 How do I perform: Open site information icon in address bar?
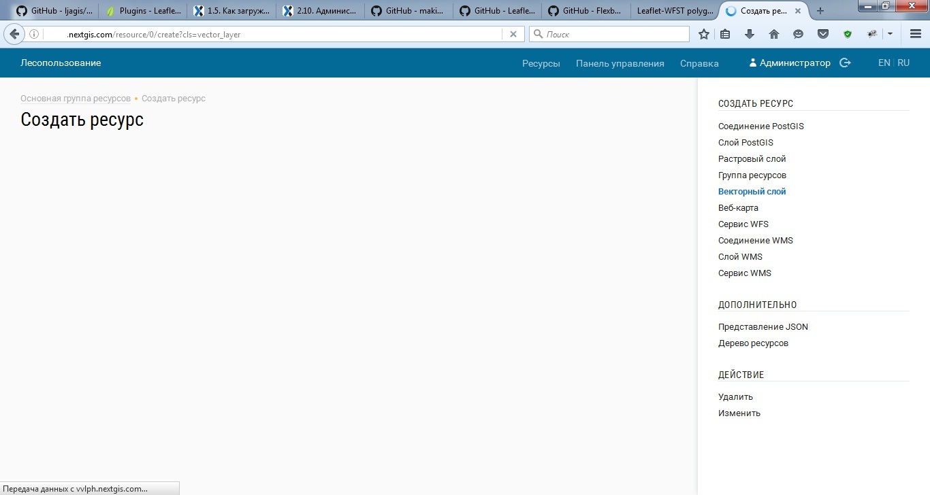(x=34, y=34)
